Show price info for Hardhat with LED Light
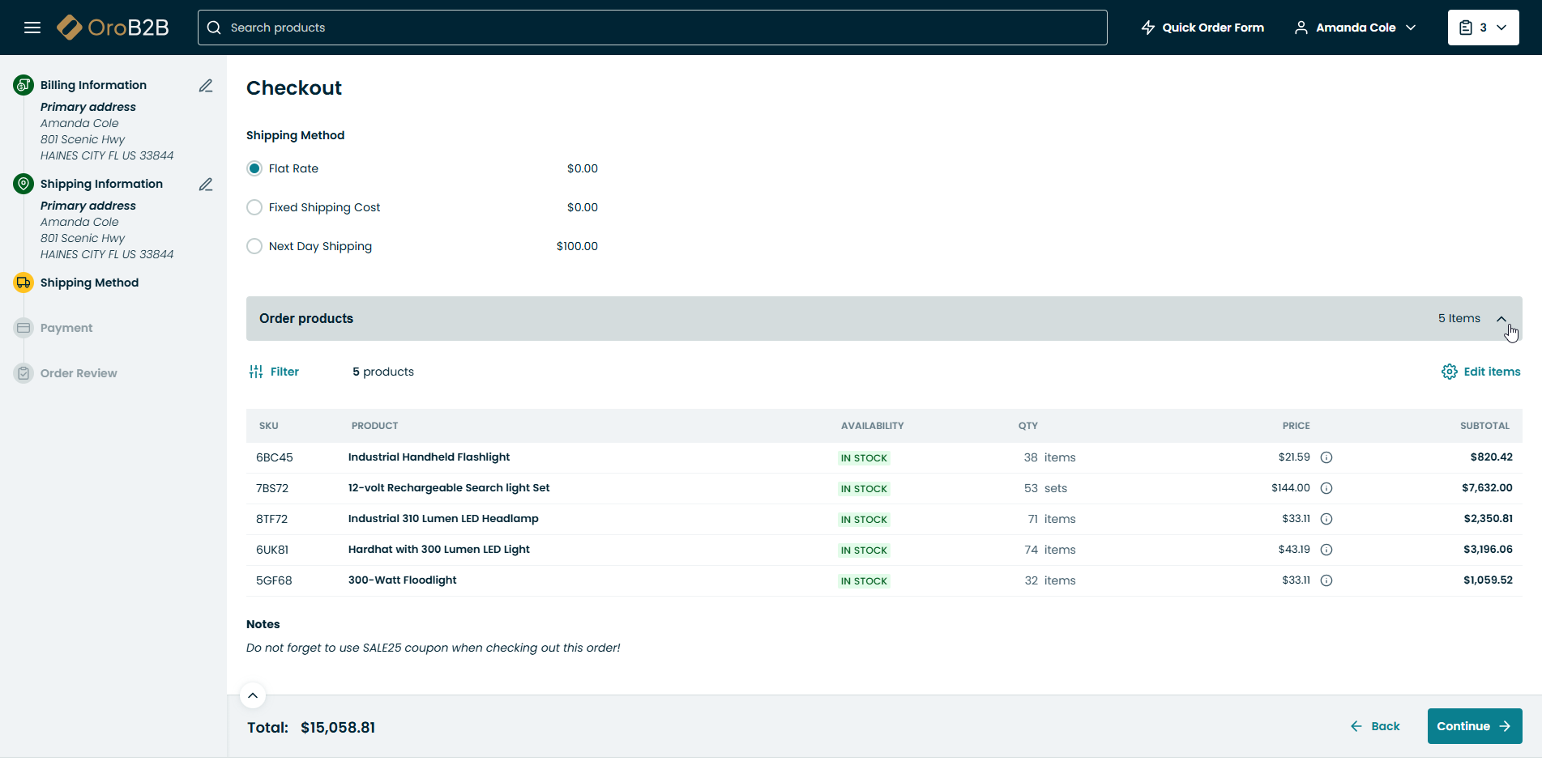 tap(1326, 550)
